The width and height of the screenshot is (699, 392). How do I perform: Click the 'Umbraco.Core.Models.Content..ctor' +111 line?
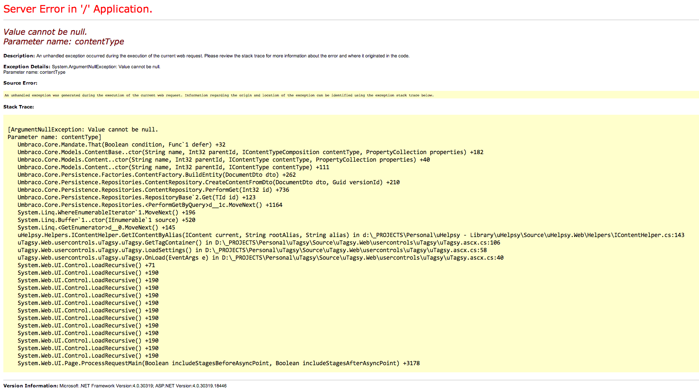(x=173, y=167)
